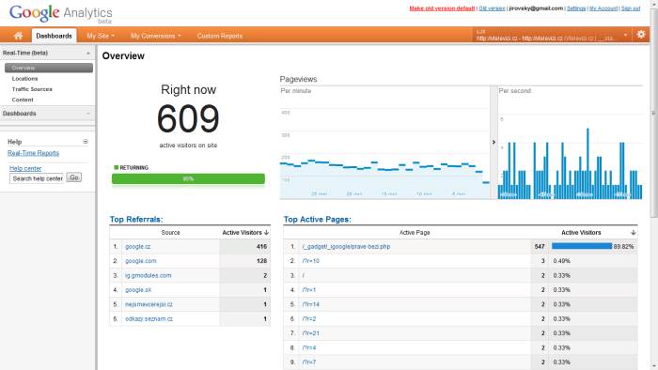Click the Home icon in orange navigation bar
Viewport: 658px width, 370px height.
pyautogui.click(x=18, y=36)
